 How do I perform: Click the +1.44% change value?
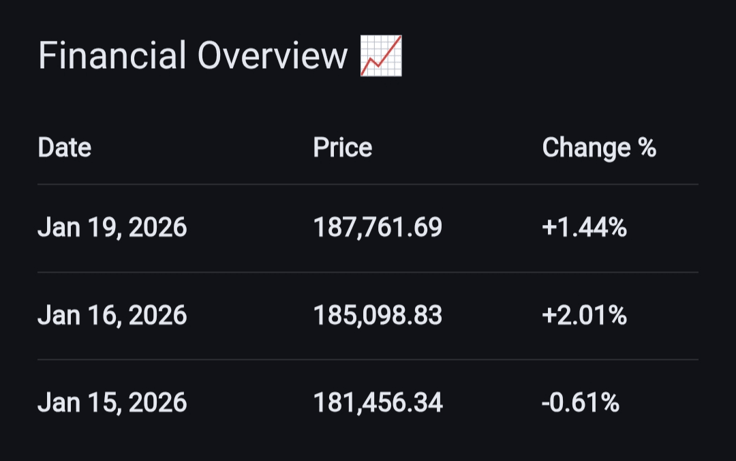[584, 228]
